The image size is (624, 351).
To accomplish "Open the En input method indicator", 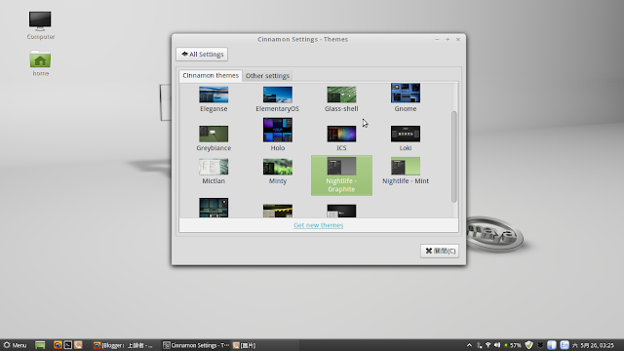I will click(565, 345).
